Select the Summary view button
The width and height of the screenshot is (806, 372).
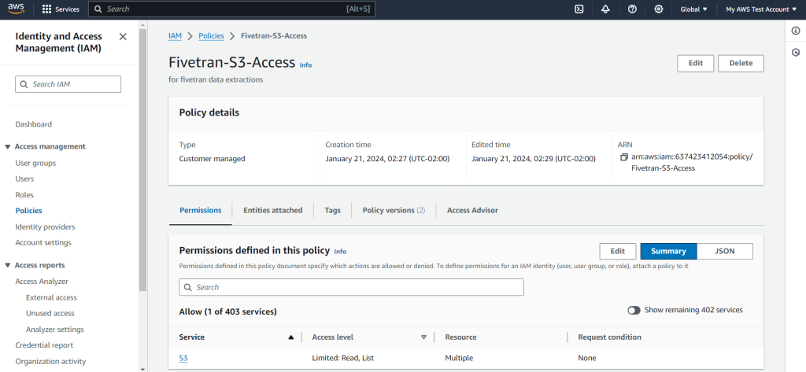click(668, 251)
